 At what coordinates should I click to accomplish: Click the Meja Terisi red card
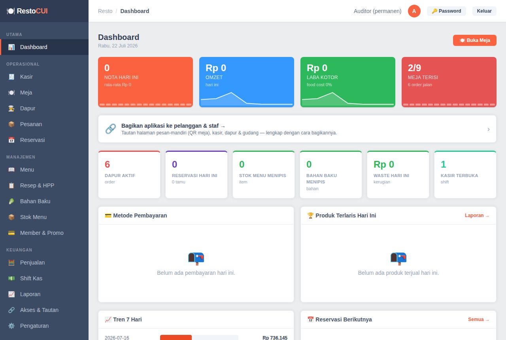(x=449, y=82)
